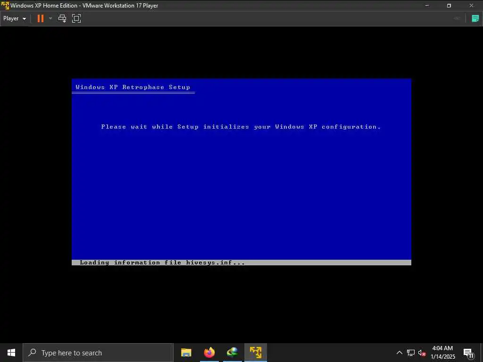Open the VMware notes panel icon
The width and height of the screenshot is (483, 362).
point(475,18)
